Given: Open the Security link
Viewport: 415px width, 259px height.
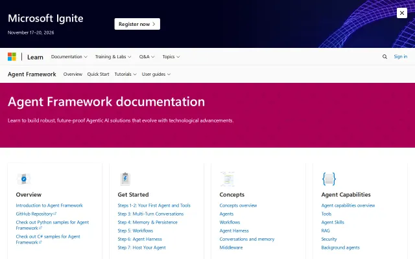Looking at the screenshot, I should (x=329, y=239).
